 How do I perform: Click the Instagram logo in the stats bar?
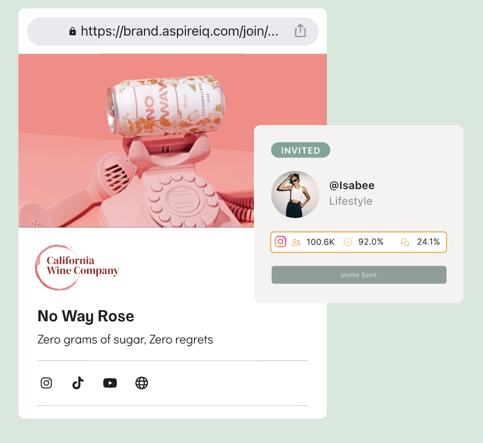(280, 242)
